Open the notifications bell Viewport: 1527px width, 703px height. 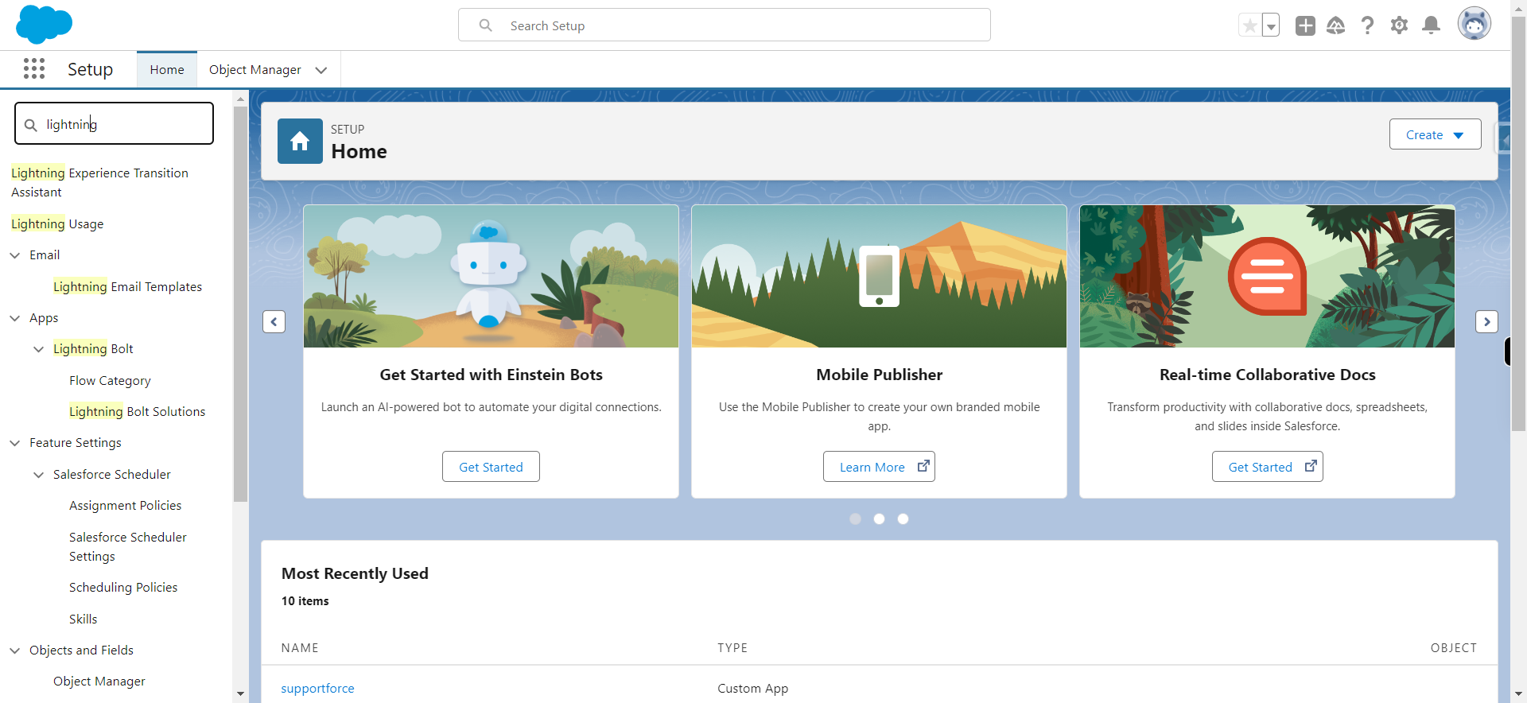(1431, 25)
